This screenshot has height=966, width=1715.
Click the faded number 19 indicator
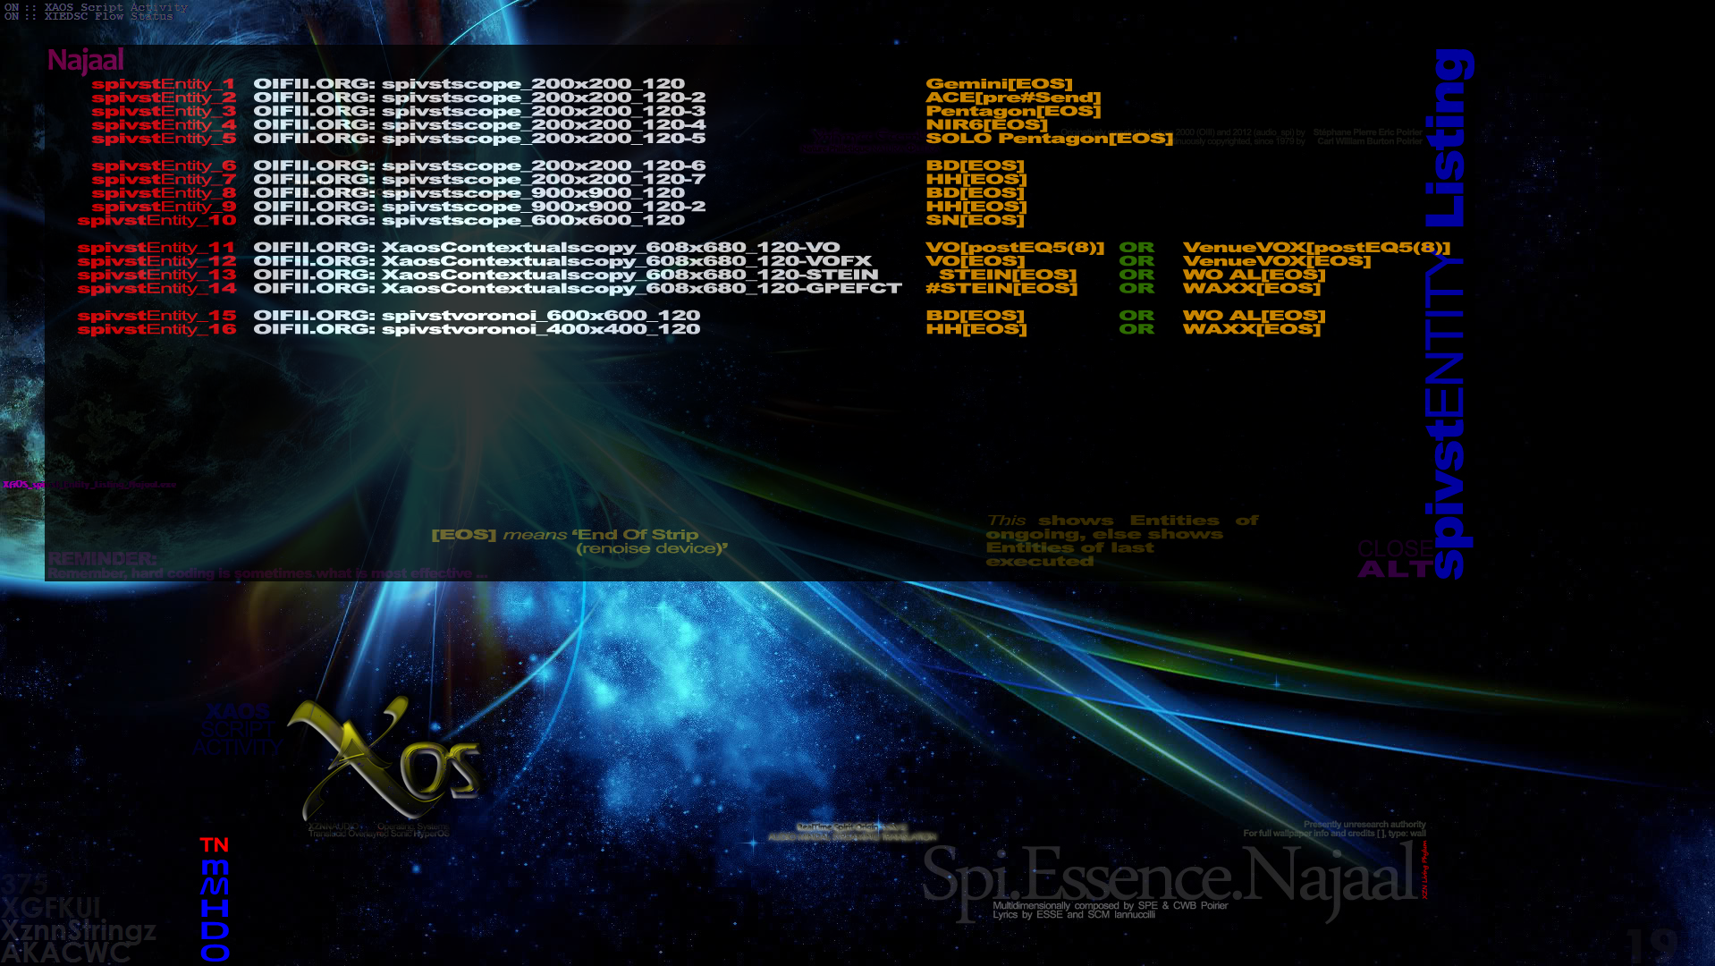pyautogui.click(x=1651, y=945)
